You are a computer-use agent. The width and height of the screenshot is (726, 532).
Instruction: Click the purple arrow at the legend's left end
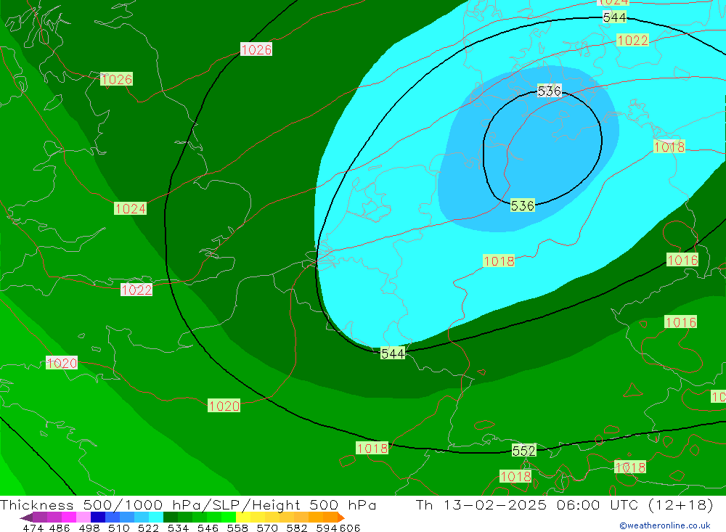26,517
